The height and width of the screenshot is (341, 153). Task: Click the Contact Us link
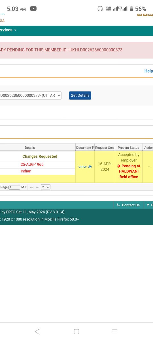(131, 205)
